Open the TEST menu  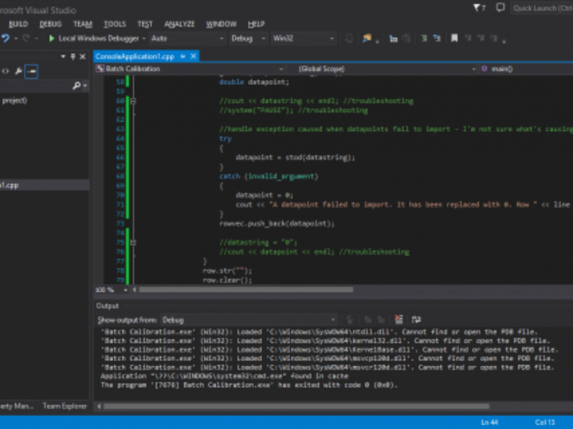click(145, 24)
